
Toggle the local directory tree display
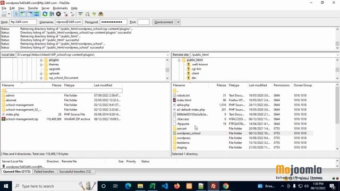tap(23, 14)
